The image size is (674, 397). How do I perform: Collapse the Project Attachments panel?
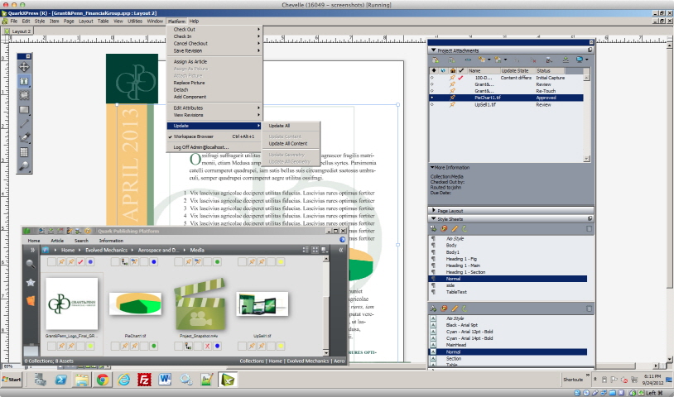coord(434,50)
